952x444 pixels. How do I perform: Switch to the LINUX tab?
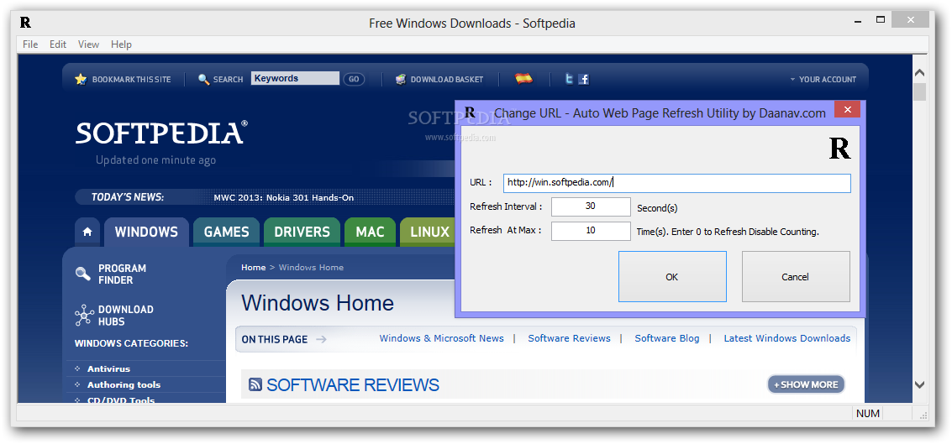pyautogui.click(x=429, y=232)
